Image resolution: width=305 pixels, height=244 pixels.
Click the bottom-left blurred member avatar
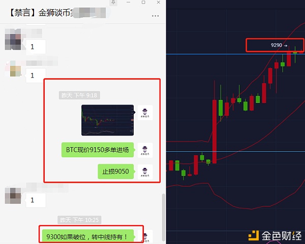tap(13, 196)
